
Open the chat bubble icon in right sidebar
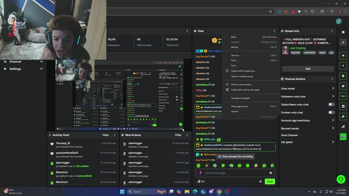tap(343, 86)
